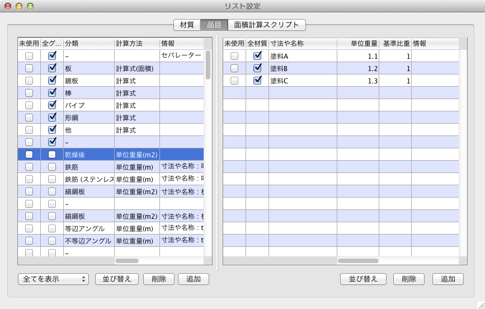This screenshot has height=309, width=485.
Task: Toggle 全材質 checkbox for 塗料A
Action: tap(257, 56)
